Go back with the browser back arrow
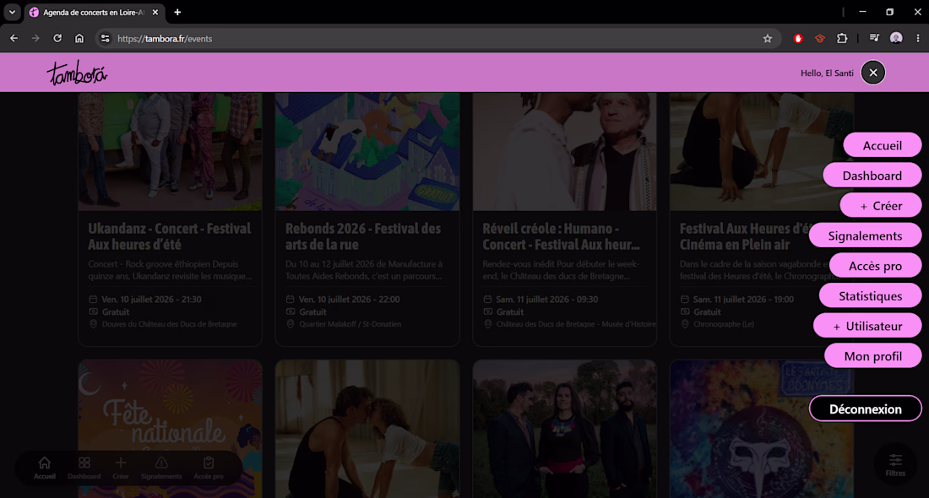 [14, 39]
